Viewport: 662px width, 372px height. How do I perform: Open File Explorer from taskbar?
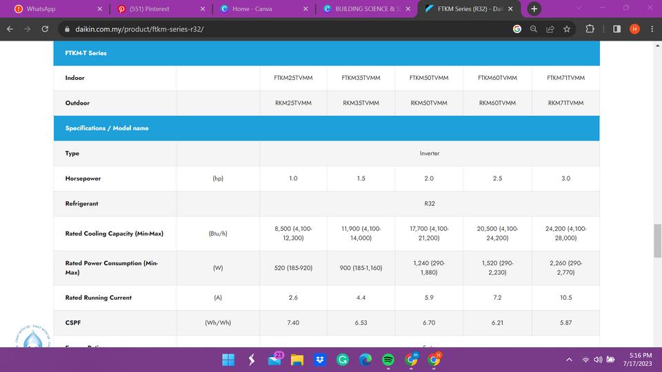[x=297, y=360]
